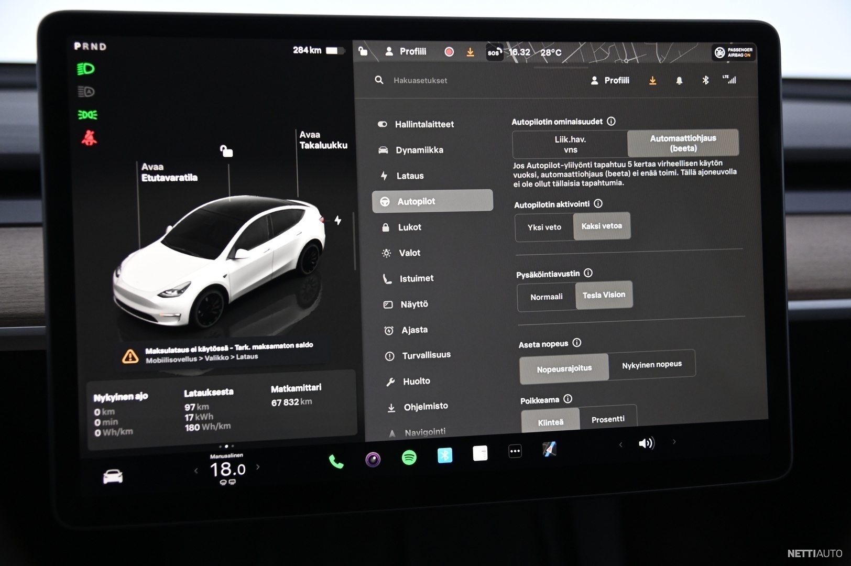
Task: Increase temperature with right arrow
Action: point(258,467)
